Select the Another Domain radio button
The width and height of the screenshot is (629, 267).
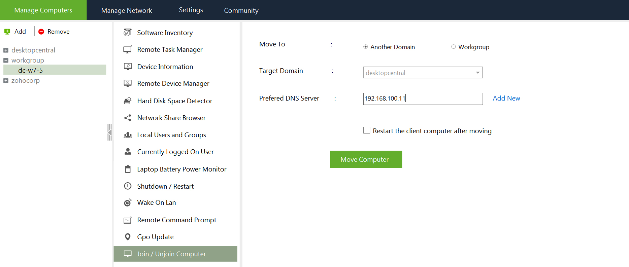click(365, 47)
